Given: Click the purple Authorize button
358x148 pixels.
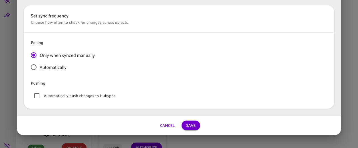Looking at the screenshot, I should click(146, 145).
